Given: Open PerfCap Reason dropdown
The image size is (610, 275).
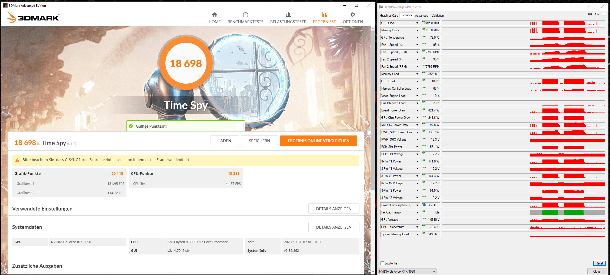Looking at the screenshot, I should click(x=417, y=212).
